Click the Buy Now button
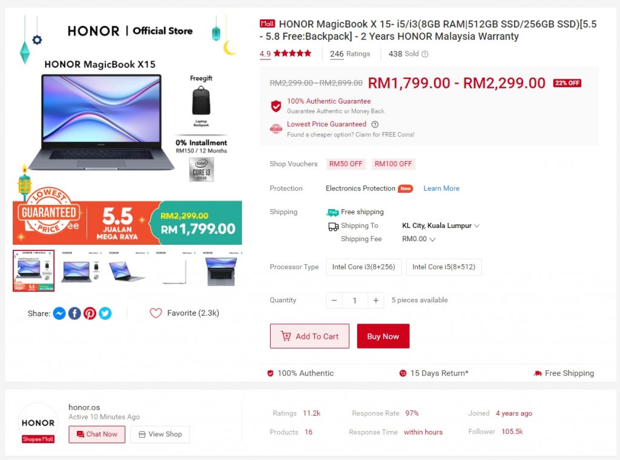 (383, 336)
